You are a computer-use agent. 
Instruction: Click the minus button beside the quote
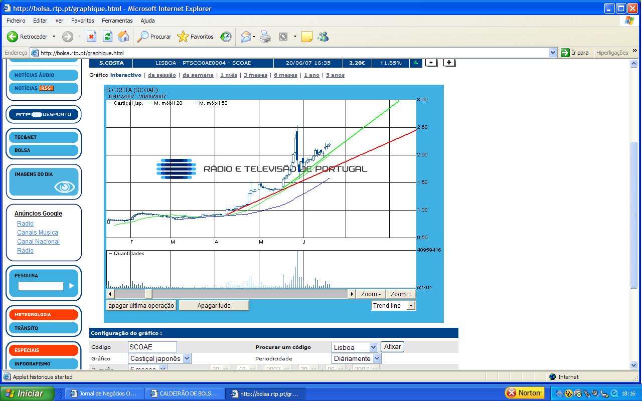tap(431, 63)
